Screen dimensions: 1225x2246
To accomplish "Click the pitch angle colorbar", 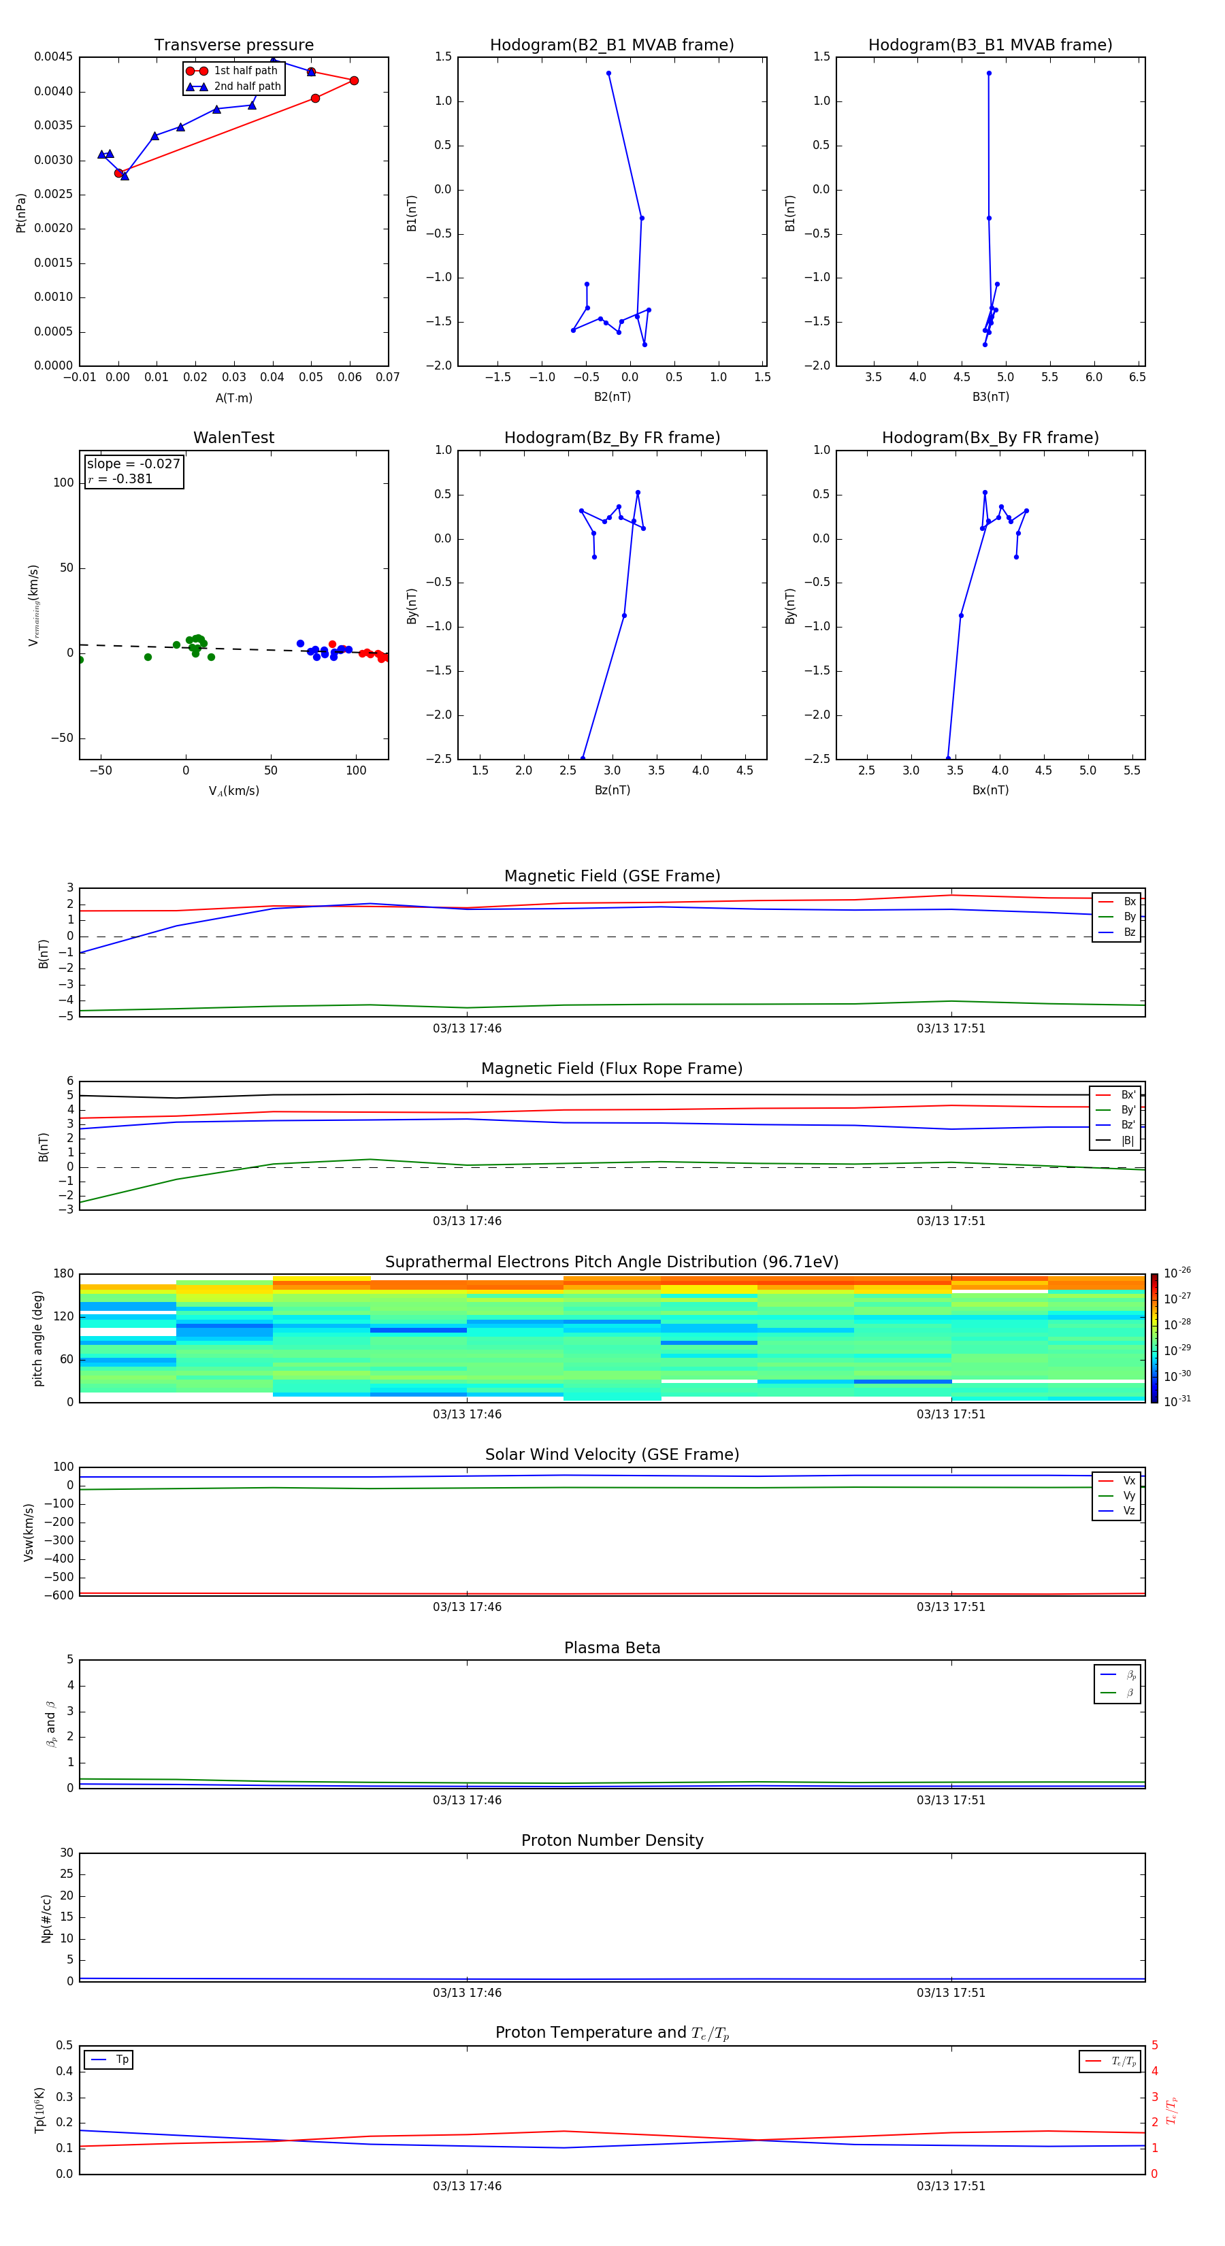I will pos(1154,1338).
